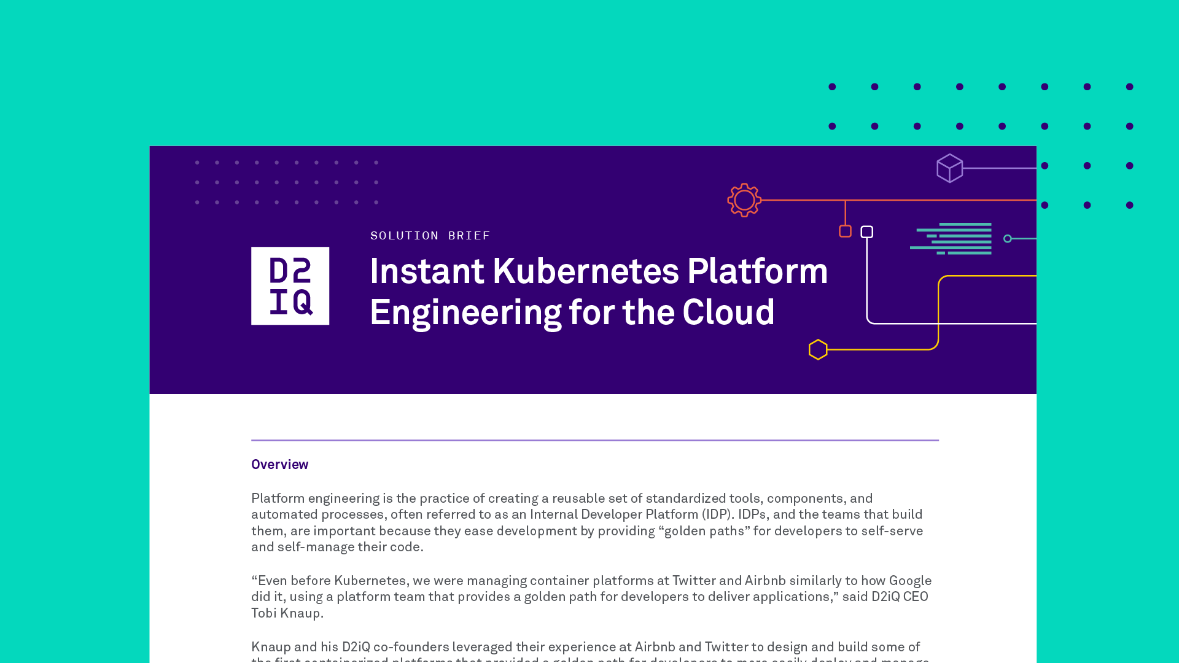Viewport: 1179px width, 663px height.
Task: Click the paragraph beginning Platform engineering is
Action: point(587,522)
